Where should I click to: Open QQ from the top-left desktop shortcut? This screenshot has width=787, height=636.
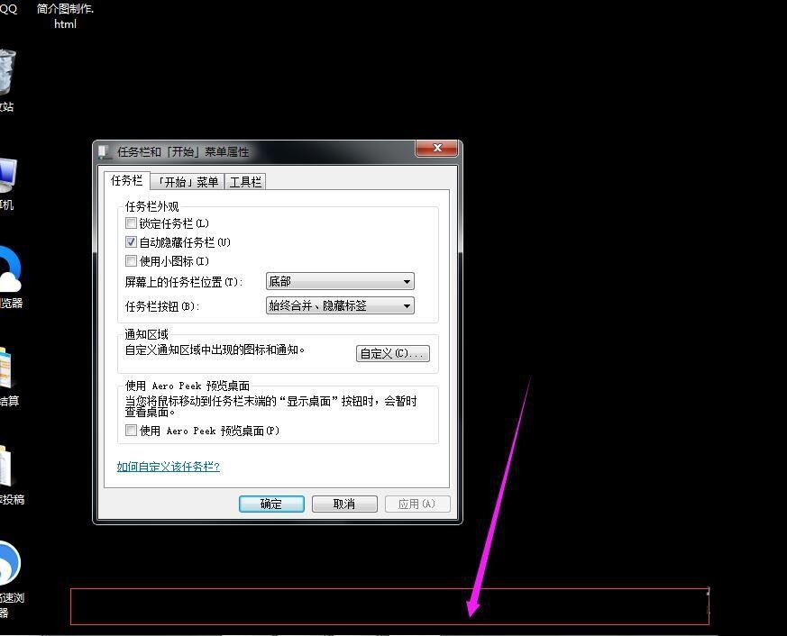pyautogui.click(x=7, y=11)
